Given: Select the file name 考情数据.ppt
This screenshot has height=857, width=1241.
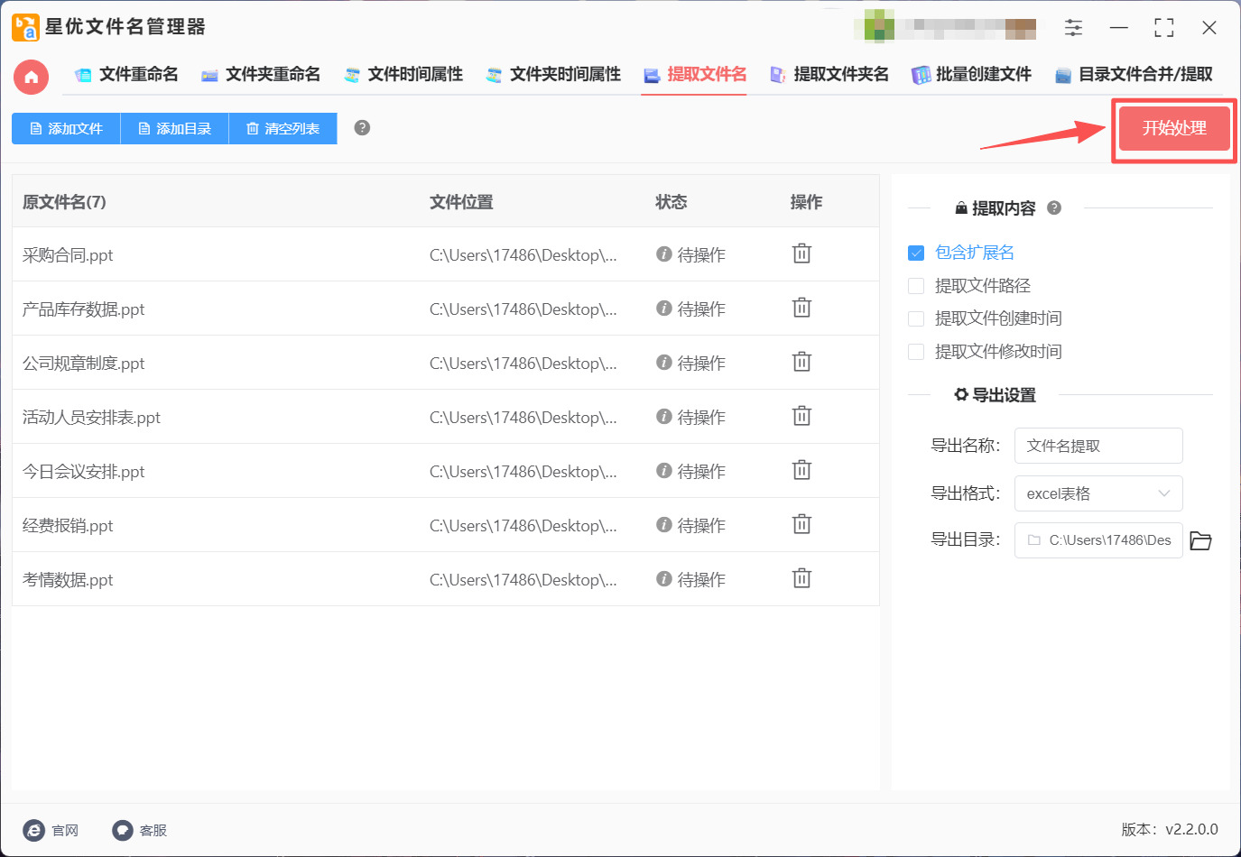Looking at the screenshot, I should tap(68, 580).
